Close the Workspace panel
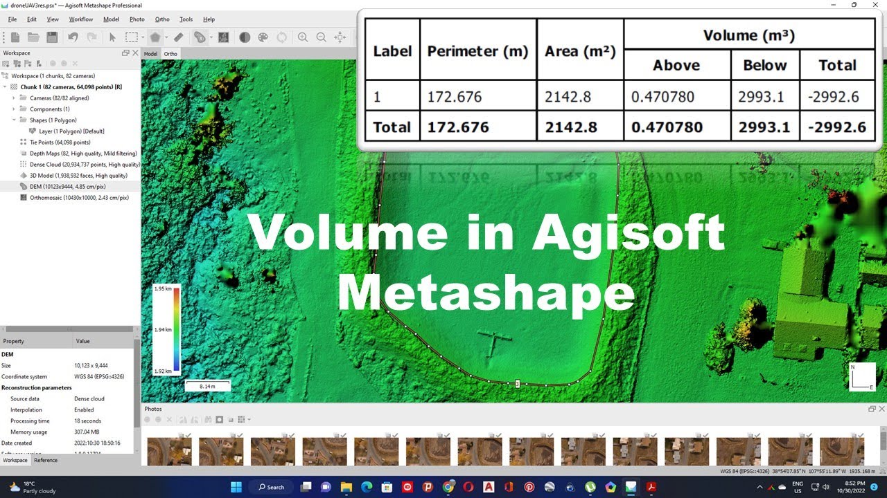The height and width of the screenshot is (498, 887). (x=135, y=53)
